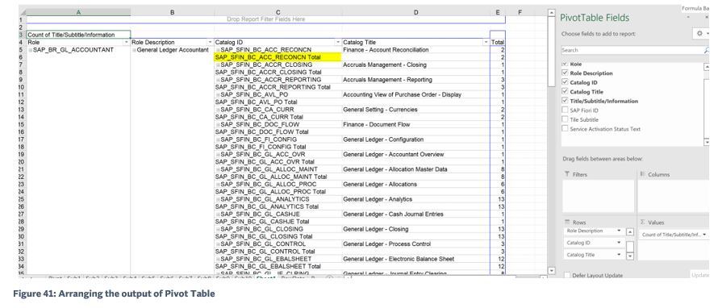
Task: Select 'General Ledger - Electronic Balance Sheet' cell
Action: 415,259
